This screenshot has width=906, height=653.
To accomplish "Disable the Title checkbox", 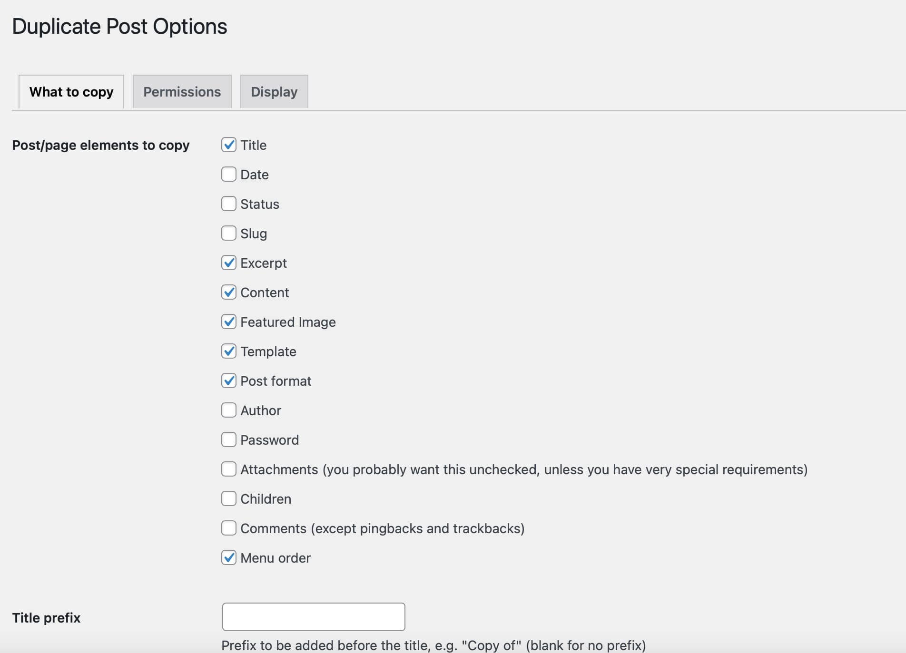I will tap(229, 145).
